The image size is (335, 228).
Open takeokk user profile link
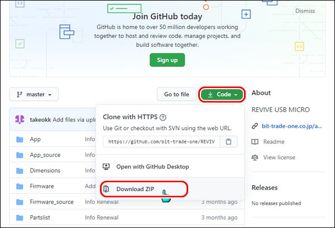click(x=40, y=120)
